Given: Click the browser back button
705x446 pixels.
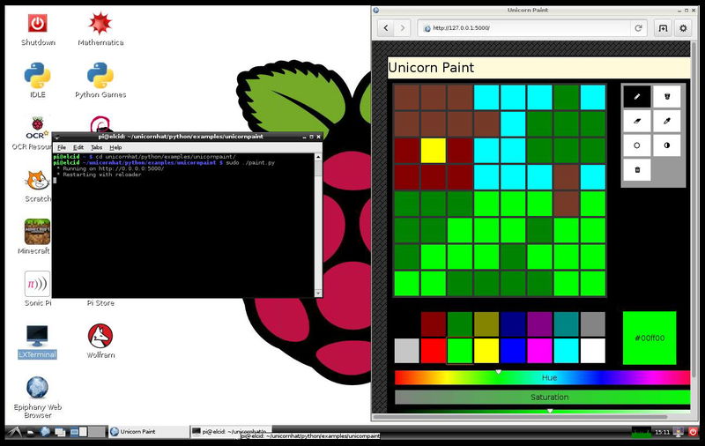Looking at the screenshot, I should coord(386,28).
